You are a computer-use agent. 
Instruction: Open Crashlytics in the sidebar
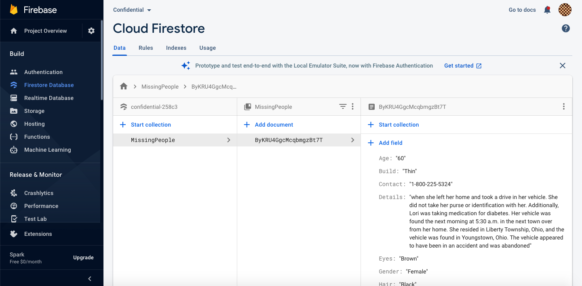pyautogui.click(x=39, y=193)
